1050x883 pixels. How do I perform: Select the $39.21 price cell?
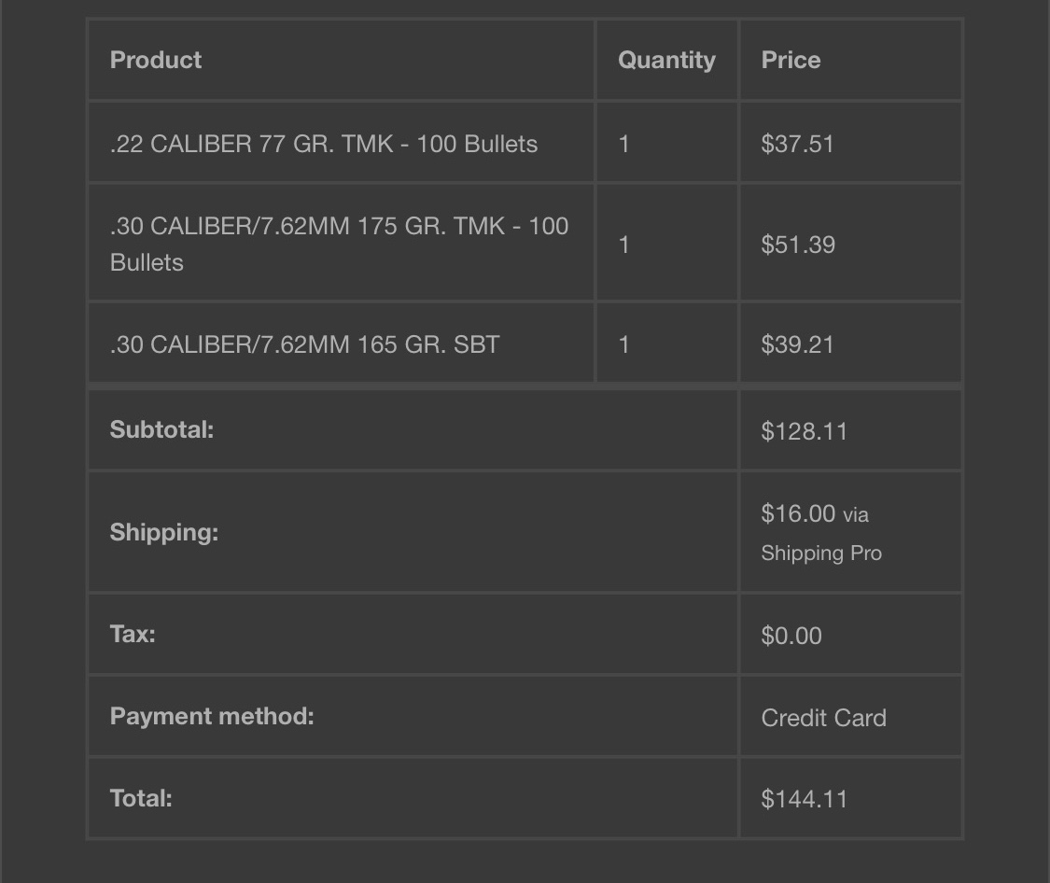point(798,344)
